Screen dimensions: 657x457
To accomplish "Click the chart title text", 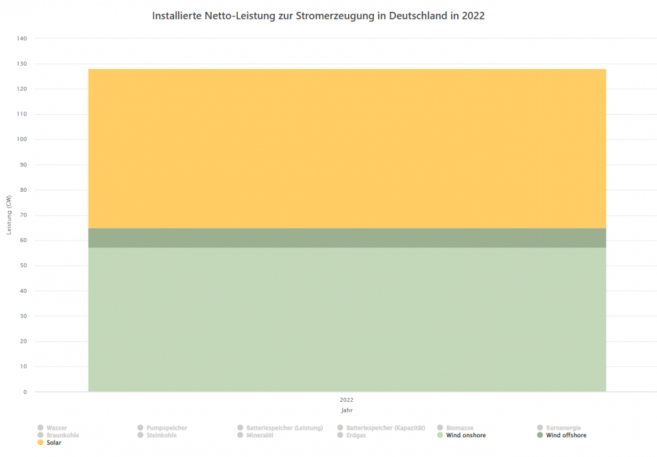I will point(319,16).
